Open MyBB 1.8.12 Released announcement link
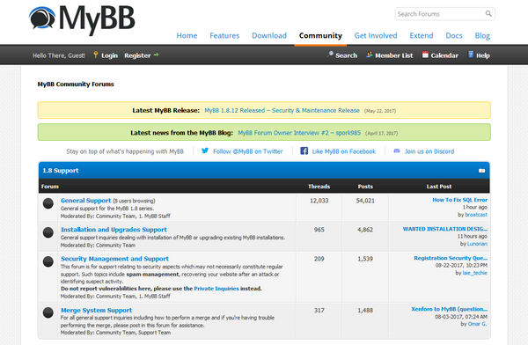Viewport: 528px width, 345px height. [282, 111]
